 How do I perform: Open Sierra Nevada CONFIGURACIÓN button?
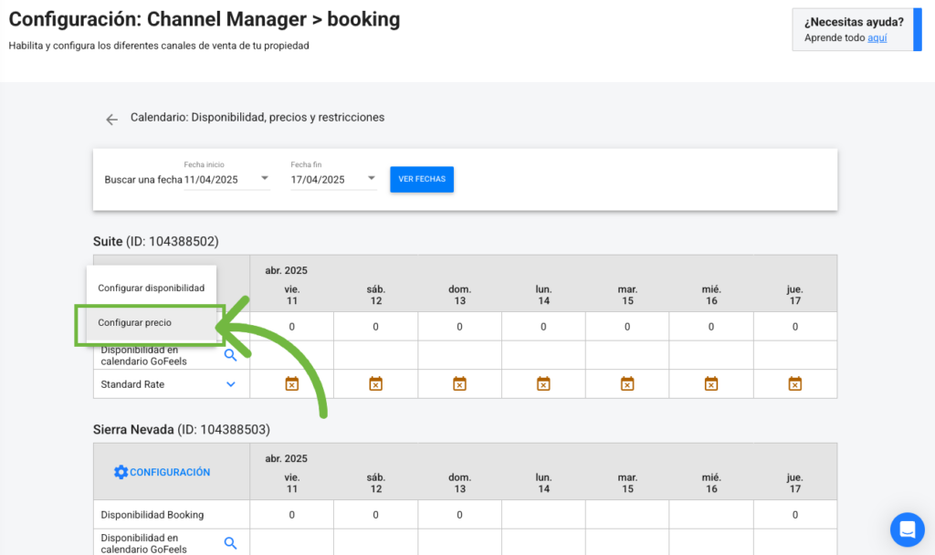click(x=162, y=472)
